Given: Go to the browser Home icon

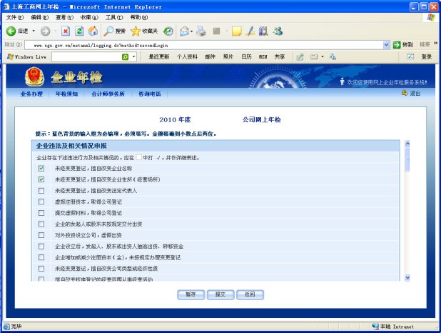Looking at the screenshot, I should (x=93, y=31).
